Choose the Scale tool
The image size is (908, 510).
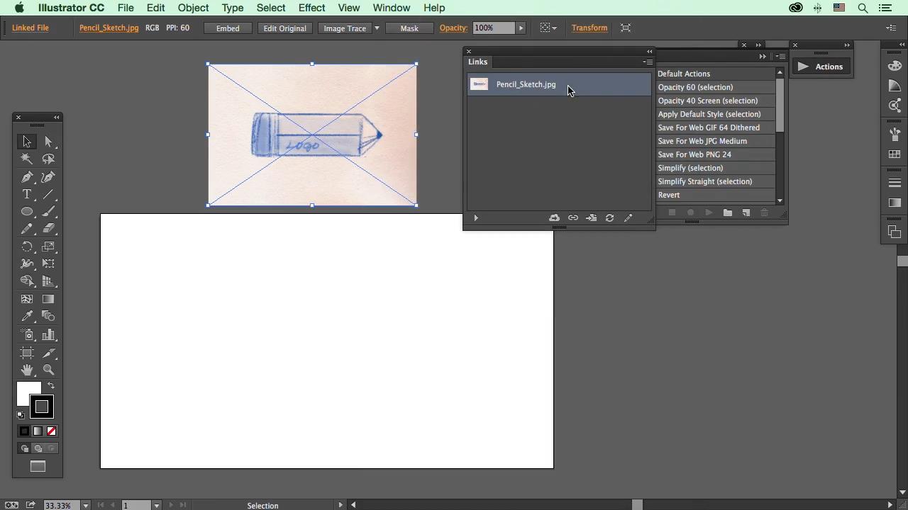pyautogui.click(x=48, y=246)
